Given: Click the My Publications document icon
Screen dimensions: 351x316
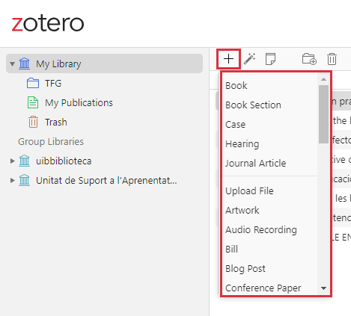Looking at the screenshot, I should [x=33, y=102].
